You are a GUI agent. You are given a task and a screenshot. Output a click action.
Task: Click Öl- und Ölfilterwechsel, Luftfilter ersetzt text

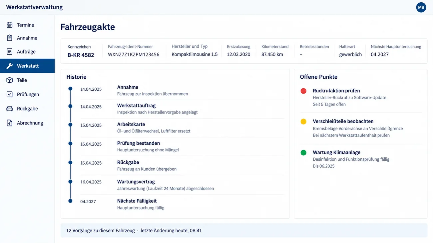click(x=154, y=131)
